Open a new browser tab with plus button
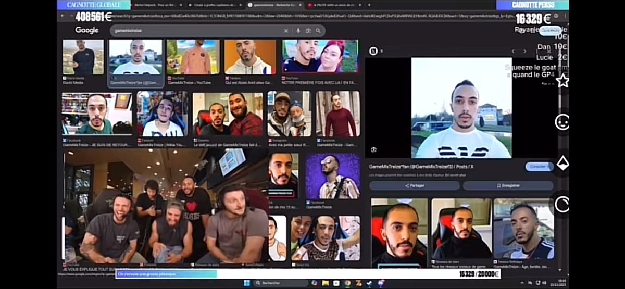This screenshot has height=289, width=625. pyautogui.click(x=369, y=5)
